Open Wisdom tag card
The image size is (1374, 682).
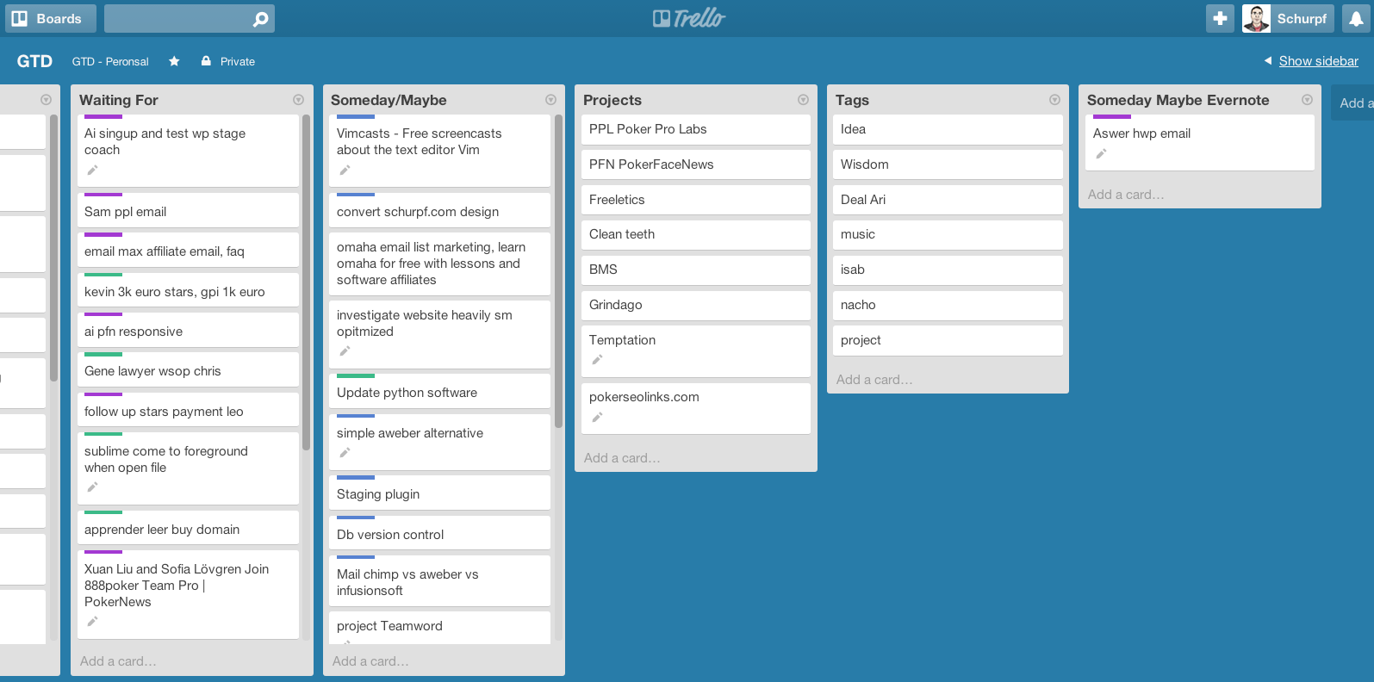click(x=948, y=164)
